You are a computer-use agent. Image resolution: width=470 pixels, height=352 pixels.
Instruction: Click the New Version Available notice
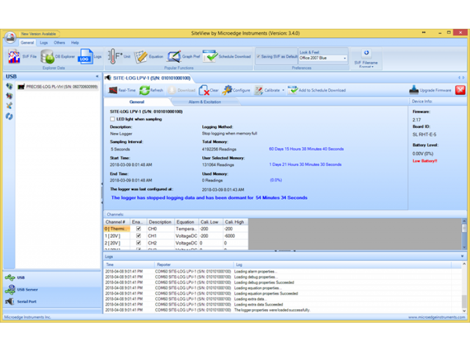(x=39, y=34)
